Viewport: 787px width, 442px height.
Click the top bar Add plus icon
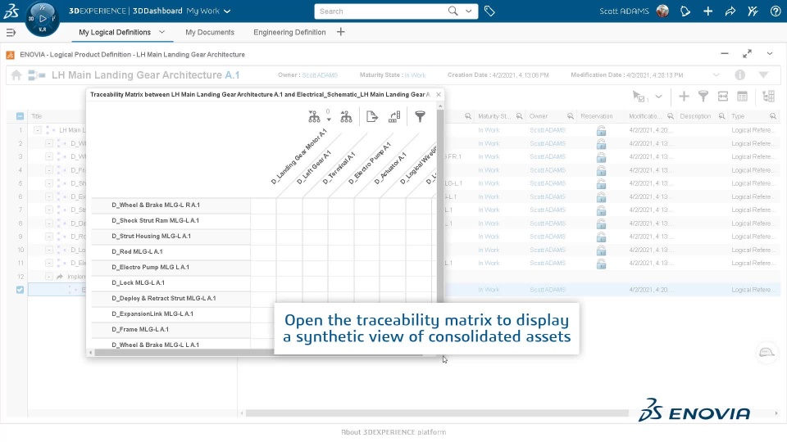coord(707,11)
